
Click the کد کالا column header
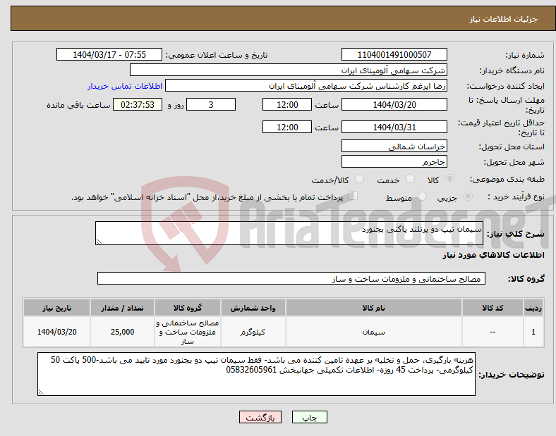tap(492, 308)
